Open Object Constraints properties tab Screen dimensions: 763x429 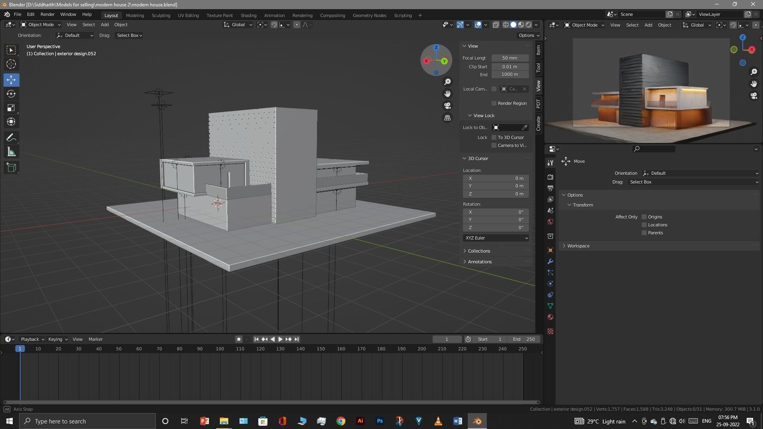[550, 295]
